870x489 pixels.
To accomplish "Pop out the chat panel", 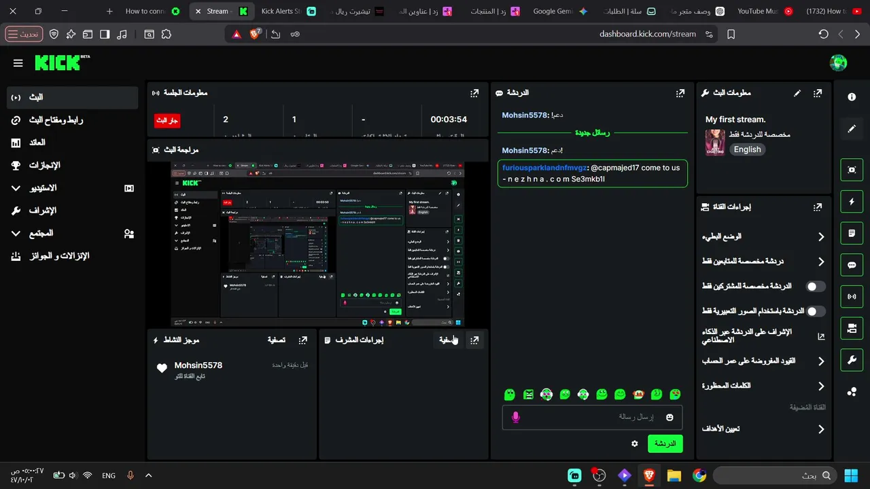I will click(x=680, y=93).
